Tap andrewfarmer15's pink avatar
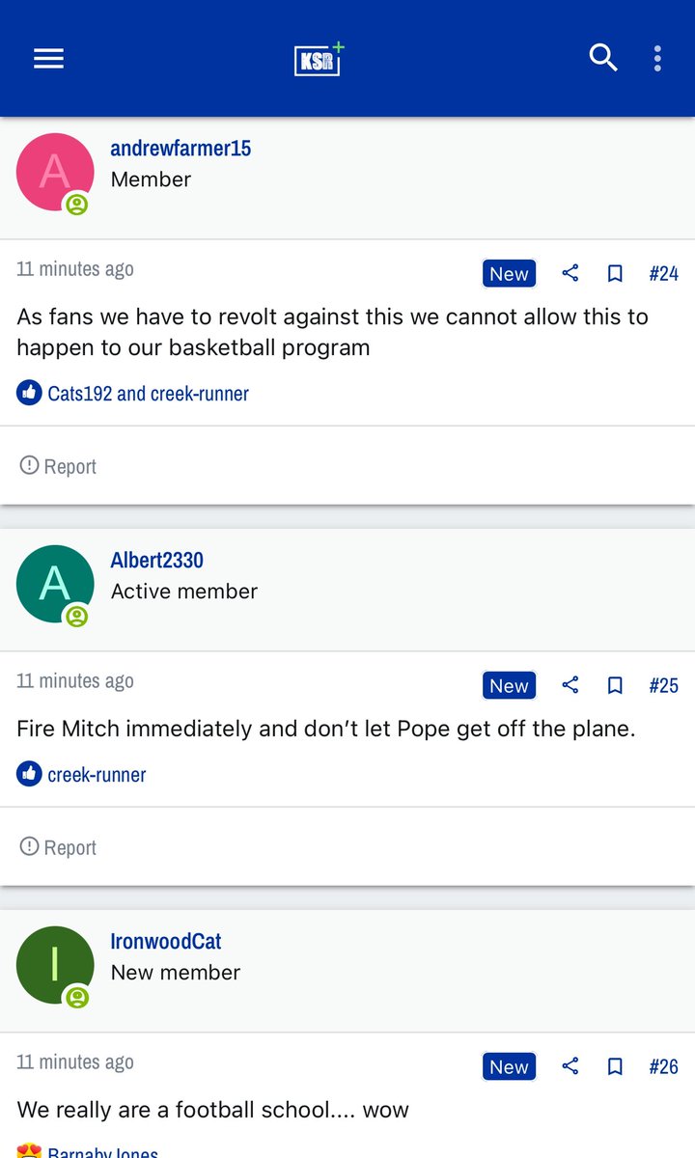695x1158 pixels. [55, 172]
